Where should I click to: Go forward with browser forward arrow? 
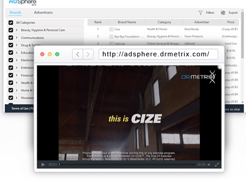88,54
